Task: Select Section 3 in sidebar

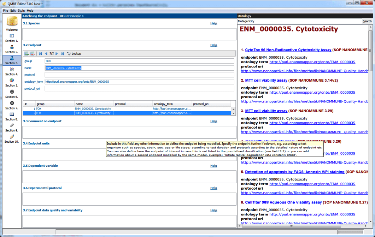Action: [x=12, y=60]
